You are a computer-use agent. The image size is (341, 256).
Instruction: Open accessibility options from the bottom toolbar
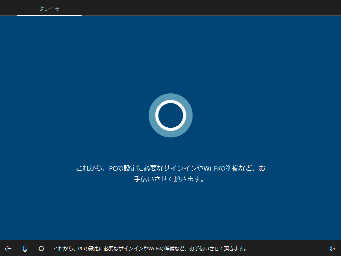tap(8, 248)
